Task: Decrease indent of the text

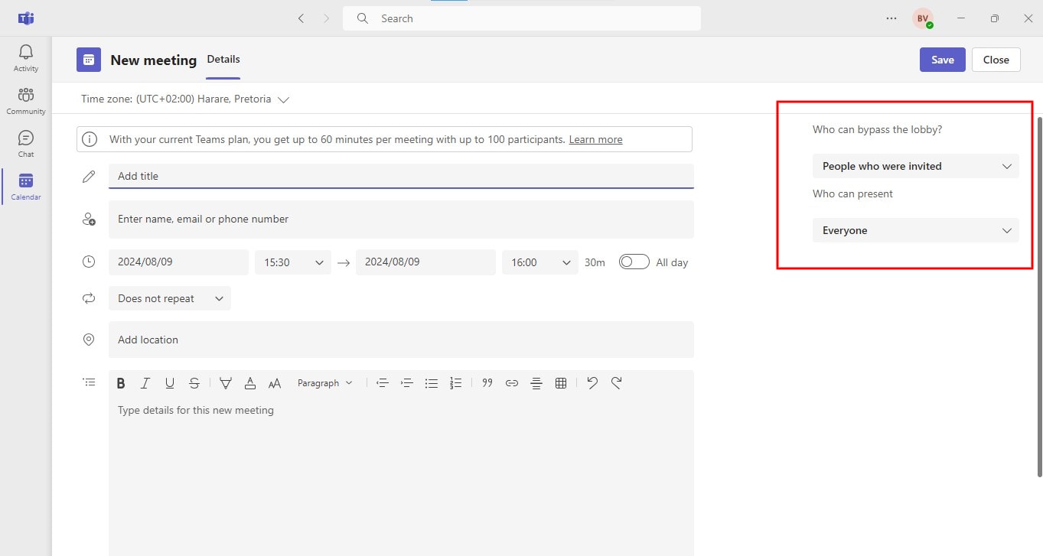Action: [383, 383]
